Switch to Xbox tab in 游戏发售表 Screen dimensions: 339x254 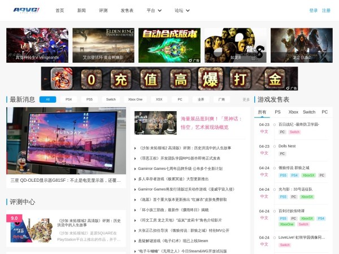[293, 112]
